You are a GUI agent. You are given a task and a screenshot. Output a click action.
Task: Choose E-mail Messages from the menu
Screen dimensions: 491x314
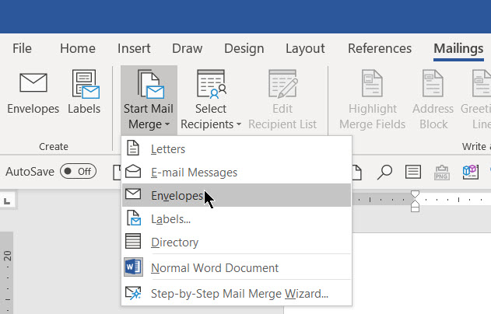tap(237, 172)
